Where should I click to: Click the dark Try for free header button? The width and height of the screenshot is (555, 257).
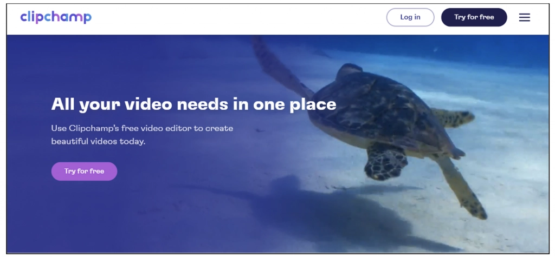coord(474,17)
